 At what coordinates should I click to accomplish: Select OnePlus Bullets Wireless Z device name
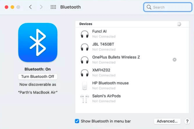click(116, 57)
